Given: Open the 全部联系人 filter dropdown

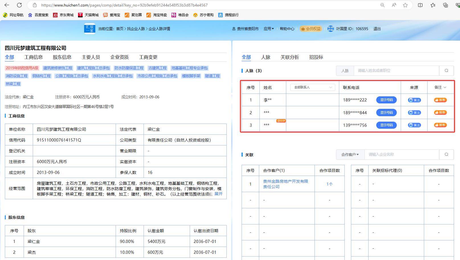Looking at the screenshot, I should 312,87.
